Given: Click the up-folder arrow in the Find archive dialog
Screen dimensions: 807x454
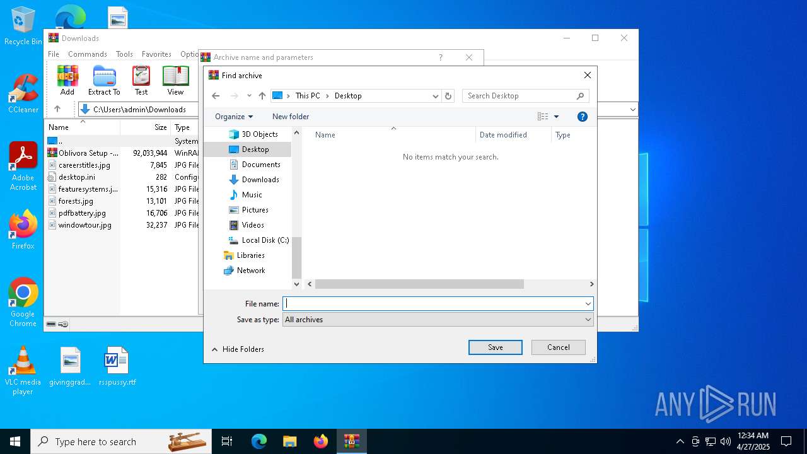Looking at the screenshot, I should (262, 96).
